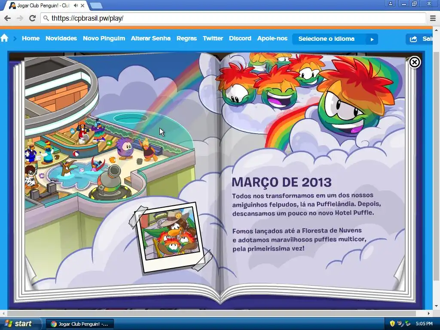Open the Novidades menu link
Screen dimensions: 440x330
coord(61,38)
